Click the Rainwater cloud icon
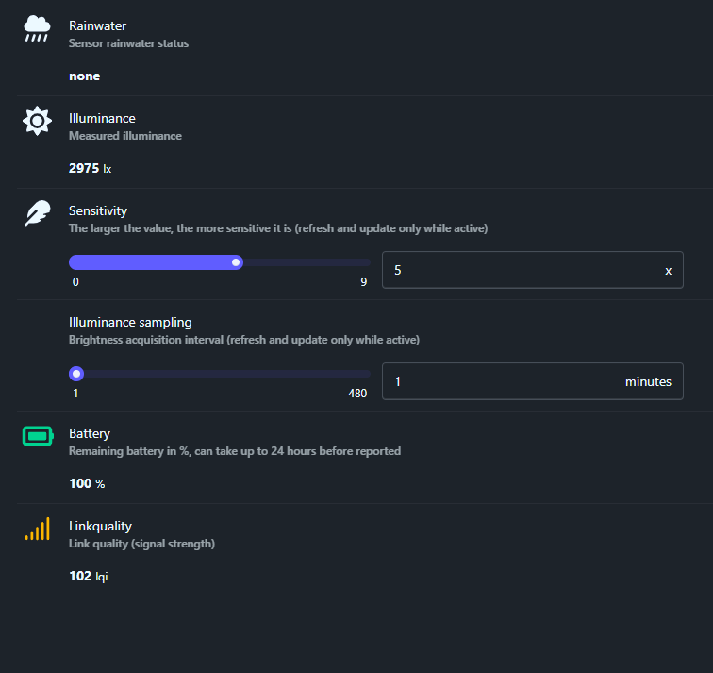 pyautogui.click(x=37, y=28)
